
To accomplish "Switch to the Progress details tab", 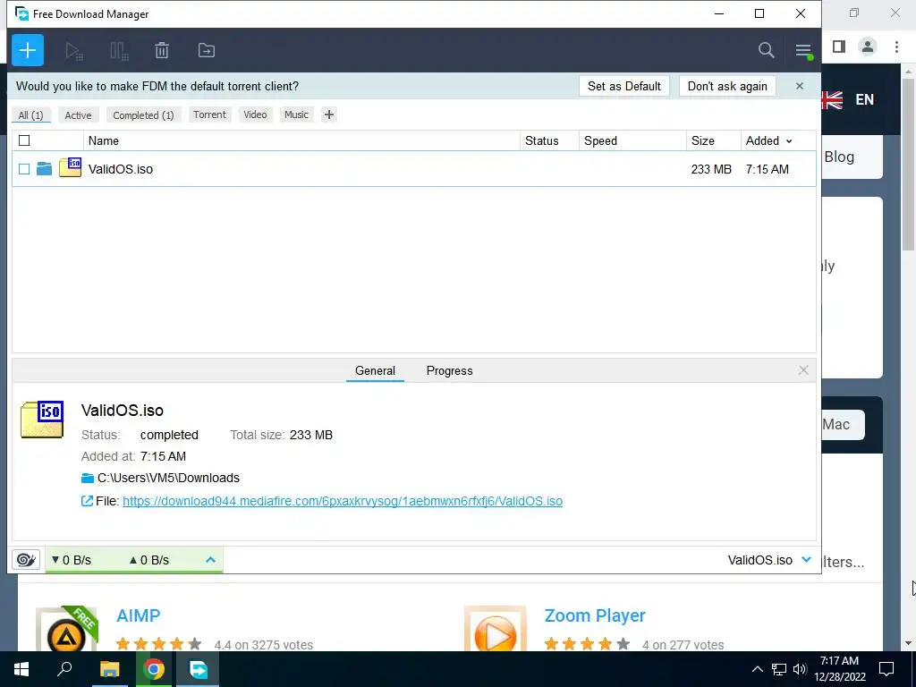I will point(449,371).
